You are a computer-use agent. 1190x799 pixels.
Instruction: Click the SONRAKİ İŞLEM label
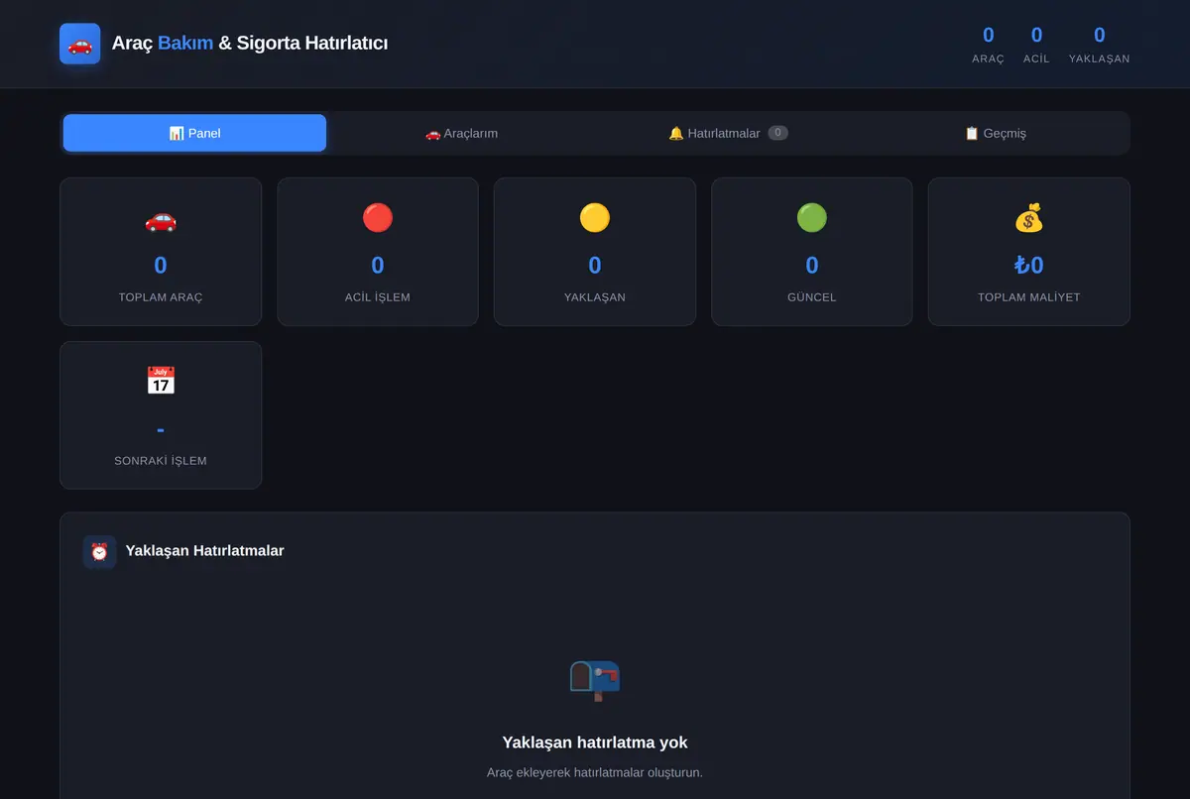(x=161, y=461)
